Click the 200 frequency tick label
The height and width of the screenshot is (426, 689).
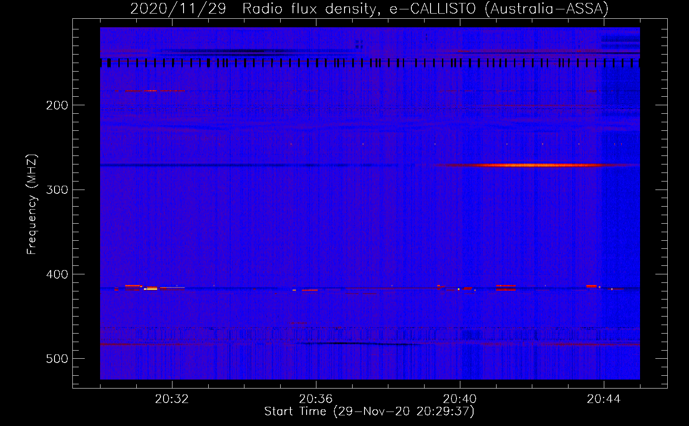[x=57, y=105]
